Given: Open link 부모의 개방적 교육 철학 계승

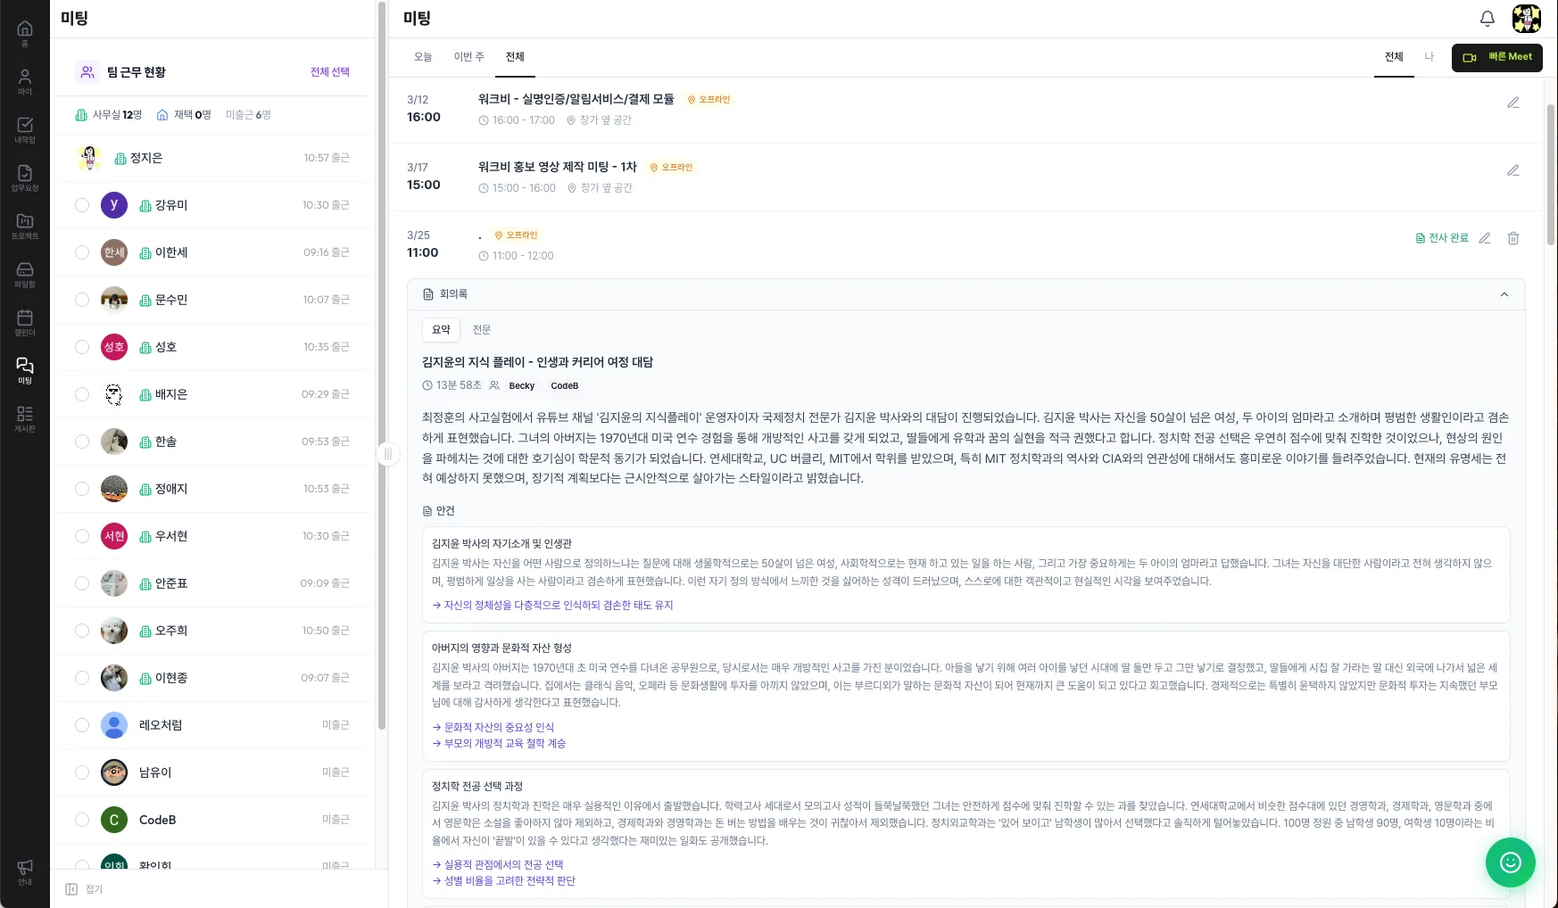Looking at the screenshot, I should 499,744.
